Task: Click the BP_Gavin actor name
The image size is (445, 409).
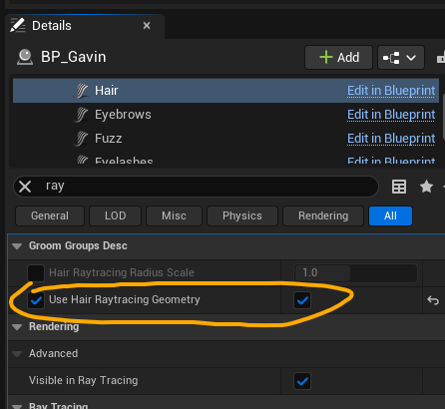Action: pyautogui.click(x=74, y=57)
